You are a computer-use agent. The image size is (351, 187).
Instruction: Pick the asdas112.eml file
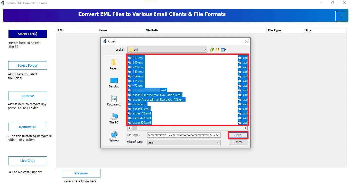140,113
